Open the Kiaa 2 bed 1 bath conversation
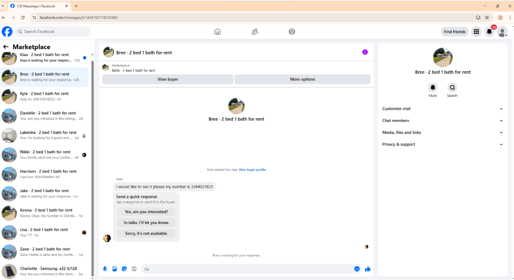 point(44,58)
